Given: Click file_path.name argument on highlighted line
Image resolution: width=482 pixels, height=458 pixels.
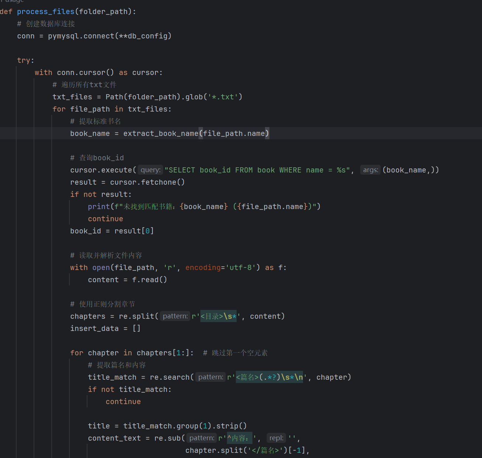Looking at the screenshot, I should tap(234, 133).
